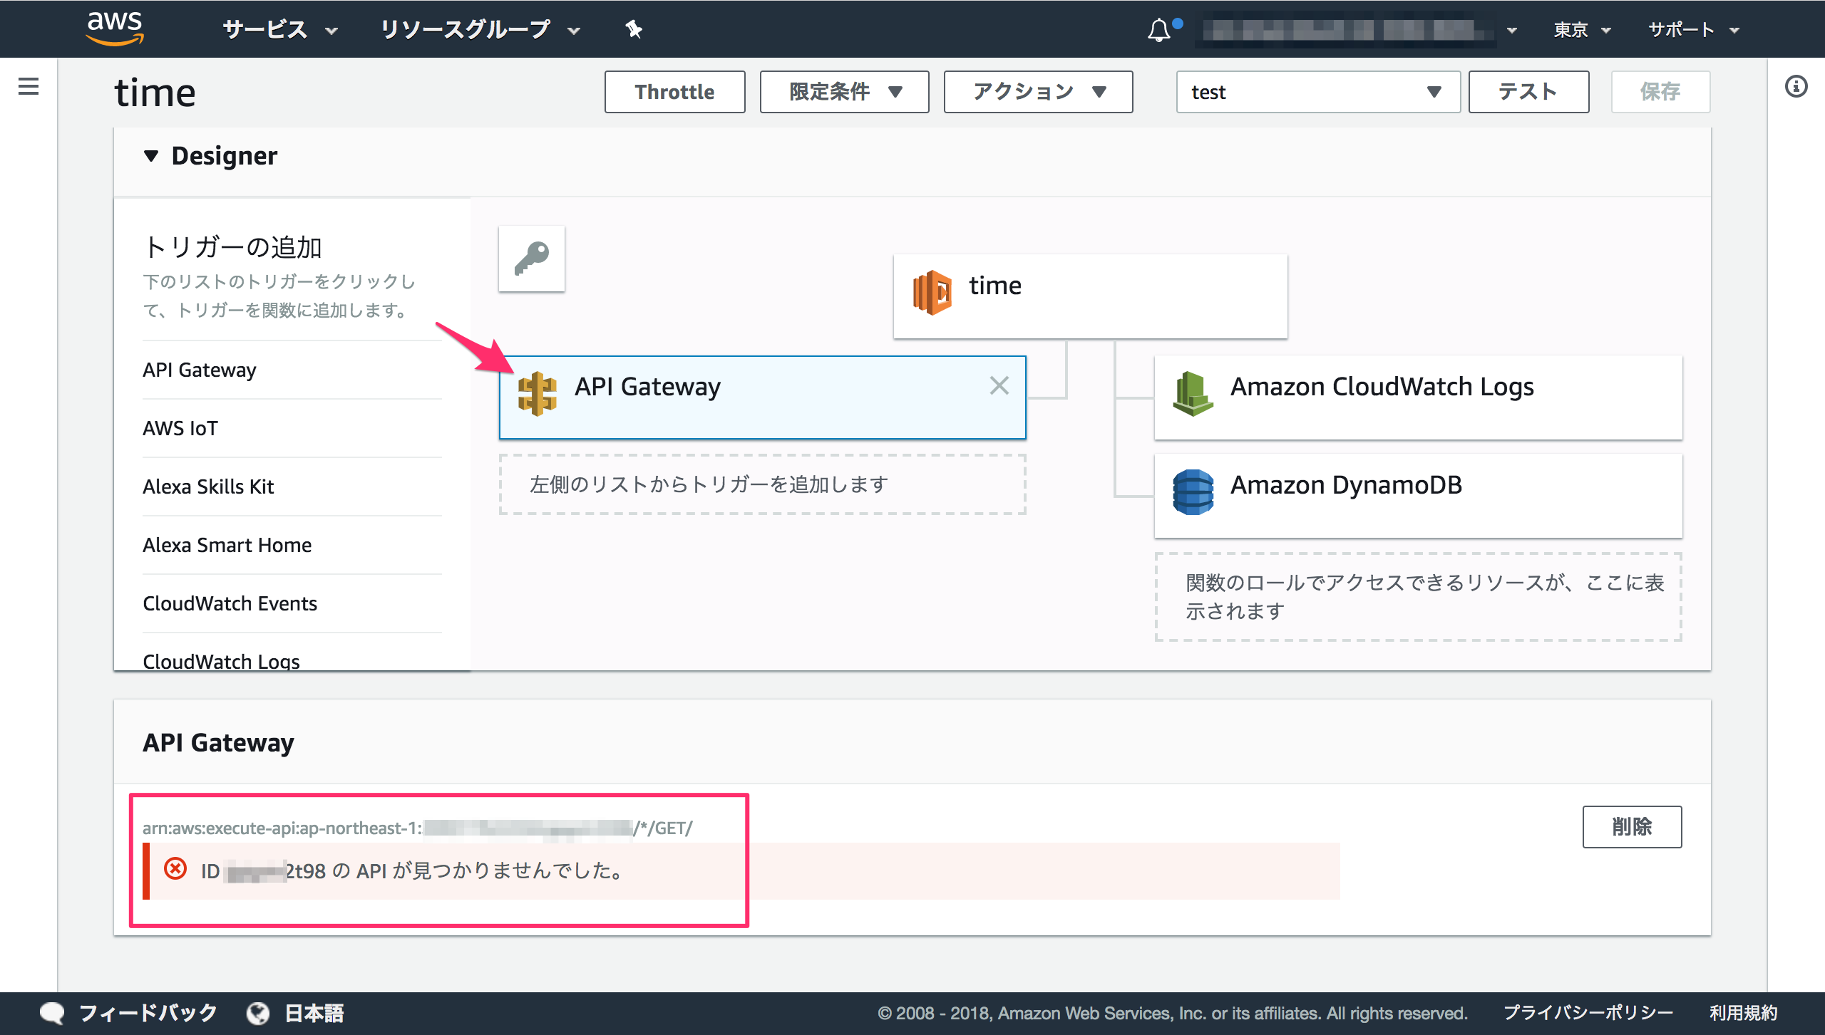Select the time Lambda function box
1825x1035 pixels.
pos(1090,296)
